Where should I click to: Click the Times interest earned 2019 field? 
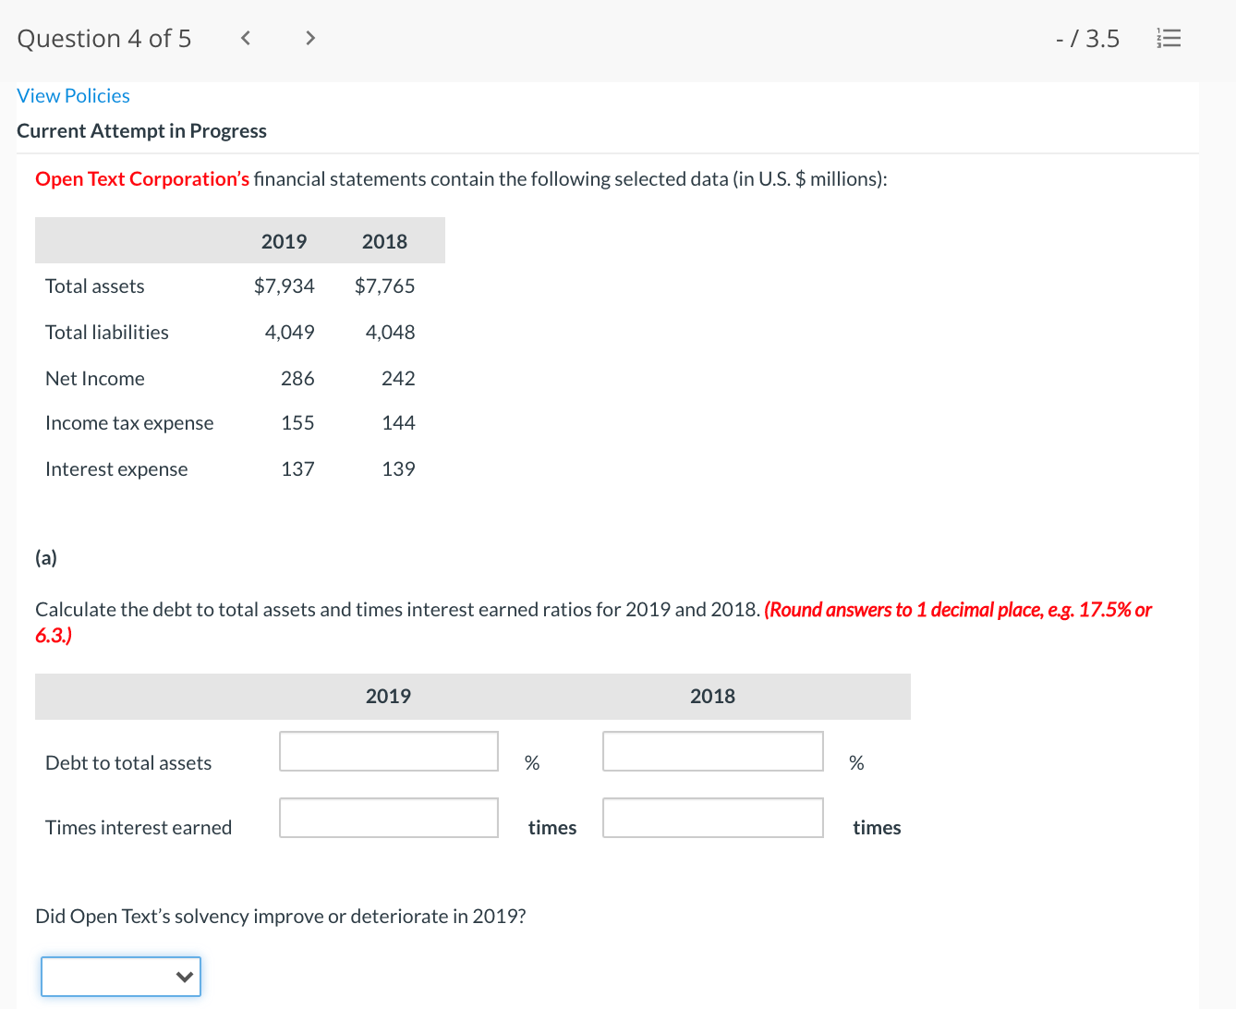pyautogui.click(x=388, y=818)
